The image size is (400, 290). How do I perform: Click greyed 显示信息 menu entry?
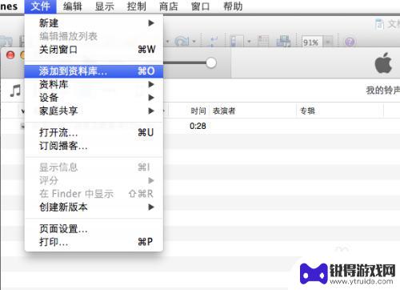click(x=94, y=167)
